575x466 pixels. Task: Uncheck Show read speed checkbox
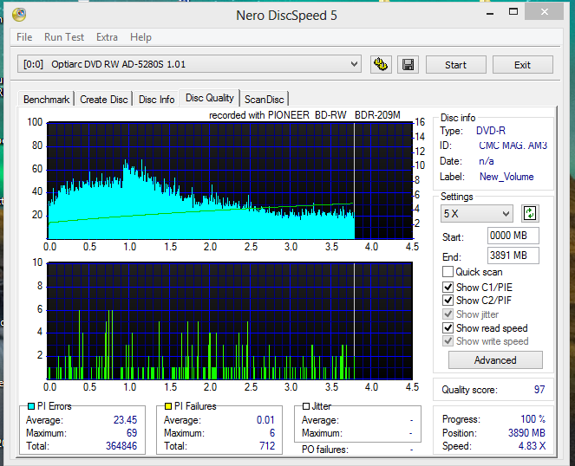448,327
